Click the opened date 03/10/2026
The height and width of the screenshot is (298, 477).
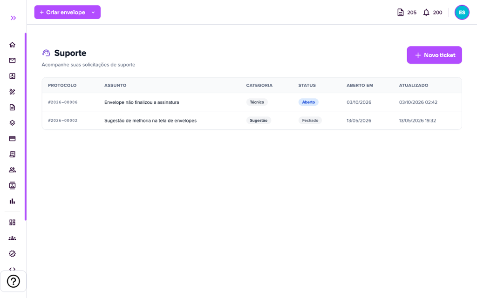point(359,102)
